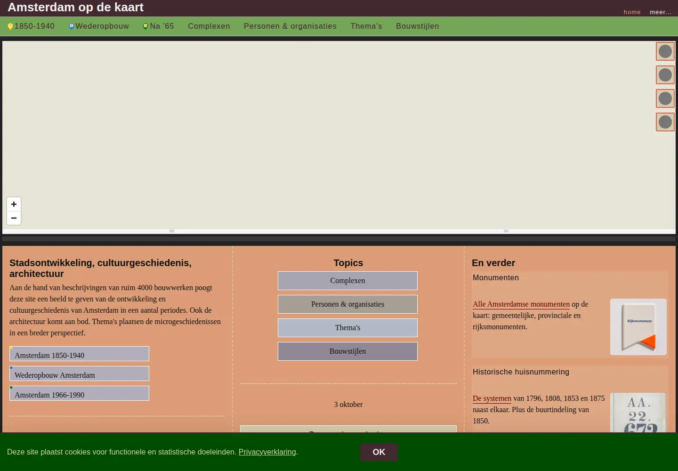
Task: Select the Wederopbouw Amsterdam period button
Action: 79,374
